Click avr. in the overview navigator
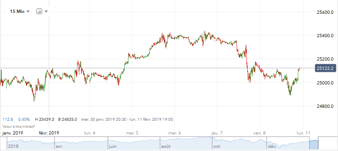Screen dimensions: 338x151 (59, 146)
